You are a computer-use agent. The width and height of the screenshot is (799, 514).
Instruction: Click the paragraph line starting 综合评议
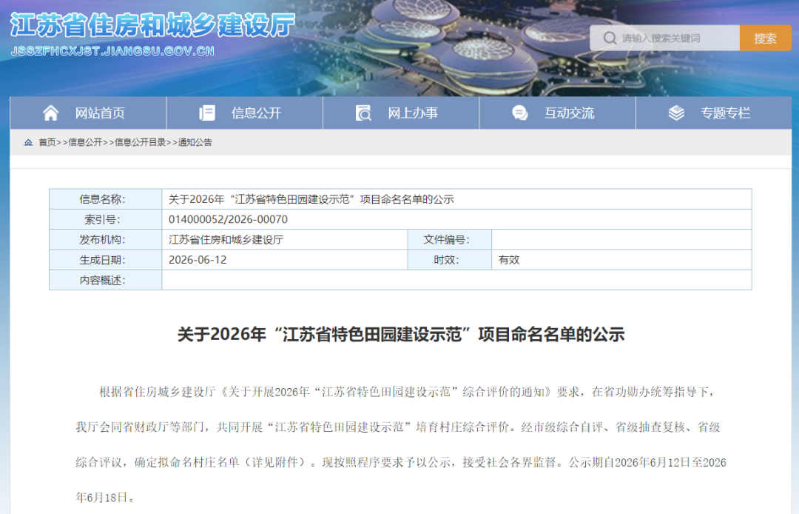(401, 462)
